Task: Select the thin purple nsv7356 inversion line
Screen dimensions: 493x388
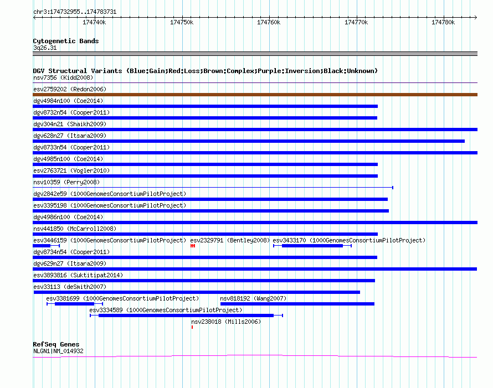Action: tap(255, 83)
